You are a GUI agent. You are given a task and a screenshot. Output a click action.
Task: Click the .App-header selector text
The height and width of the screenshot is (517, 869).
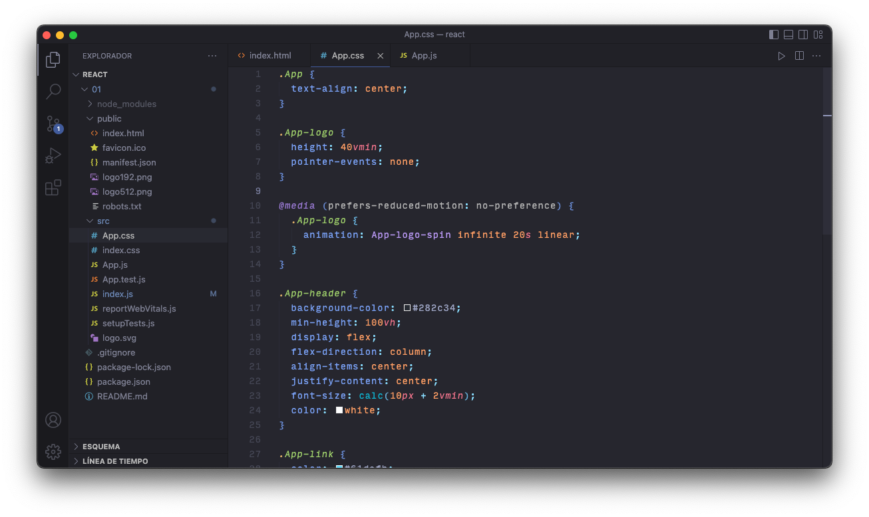(x=313, y=293)
